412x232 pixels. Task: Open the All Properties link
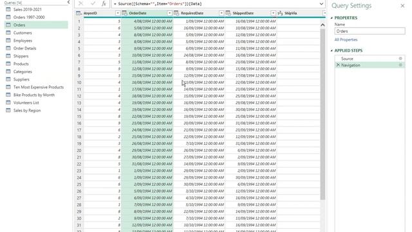coord(346,40)
